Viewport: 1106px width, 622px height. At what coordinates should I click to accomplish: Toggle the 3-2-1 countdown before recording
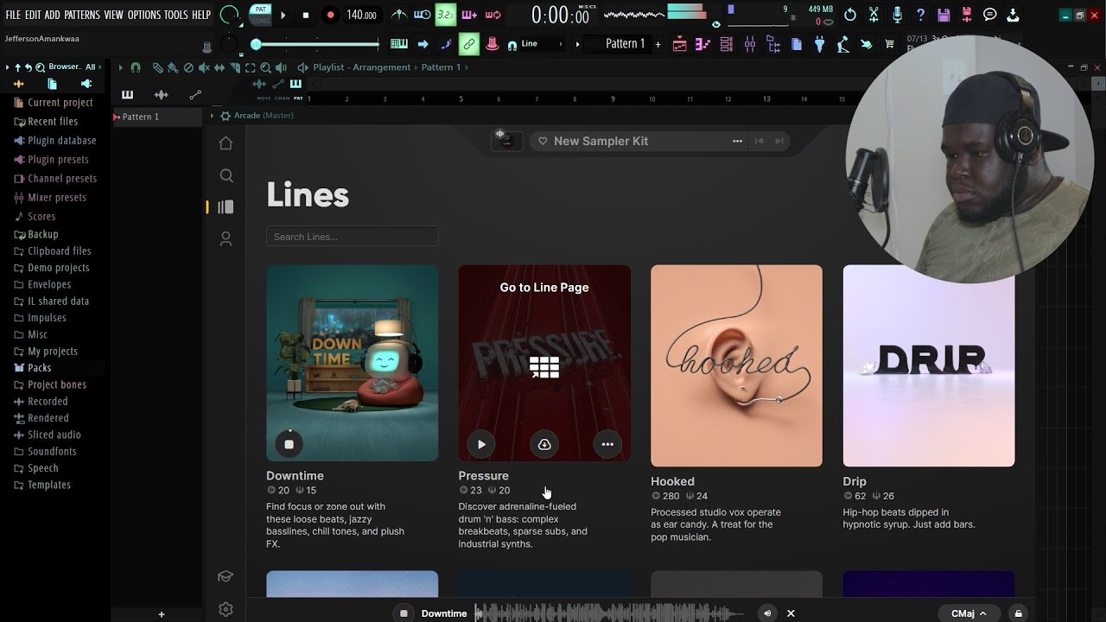[x=446, y=15]
